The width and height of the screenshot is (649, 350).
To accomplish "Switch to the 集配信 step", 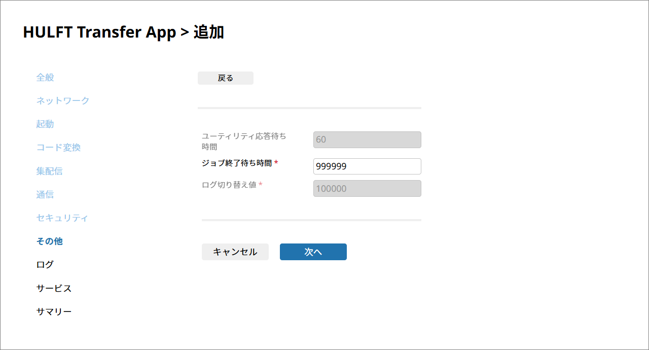I will coord(49,171).
